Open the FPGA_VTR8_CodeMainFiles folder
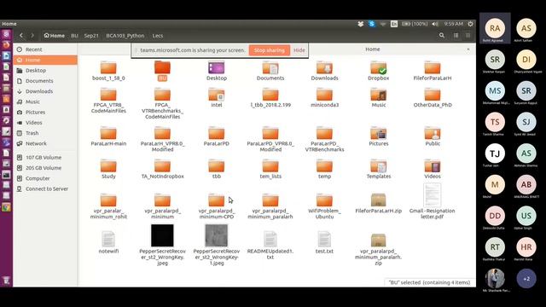 pyautogui.click(x=108, y=95)
